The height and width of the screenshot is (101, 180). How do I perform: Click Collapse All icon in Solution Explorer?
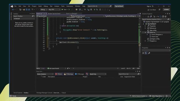pos(163,17)
